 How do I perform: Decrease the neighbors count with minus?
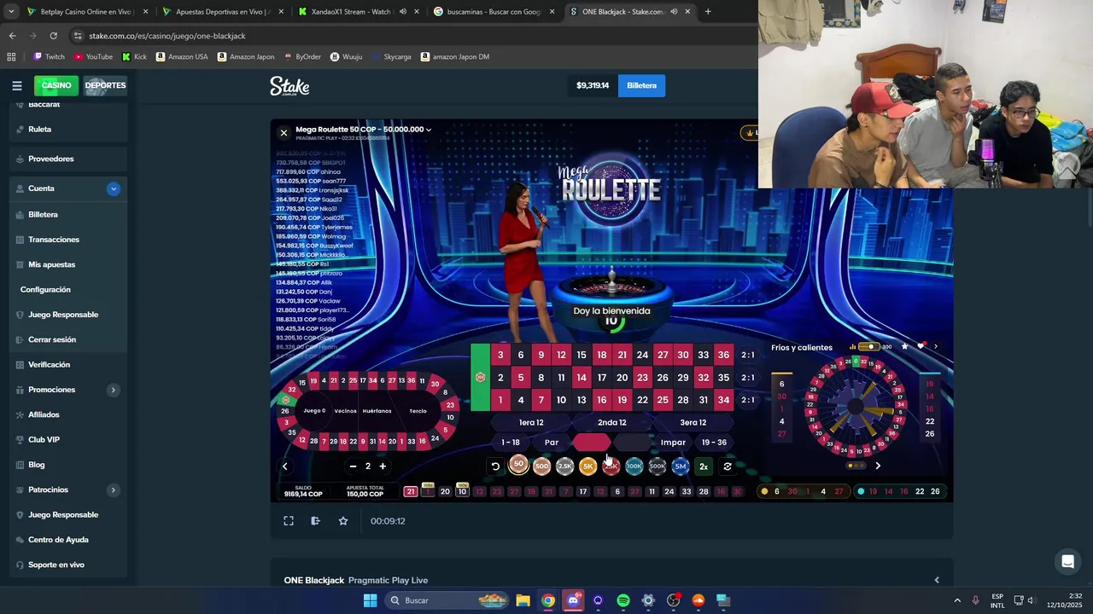[x=353, y=466]
